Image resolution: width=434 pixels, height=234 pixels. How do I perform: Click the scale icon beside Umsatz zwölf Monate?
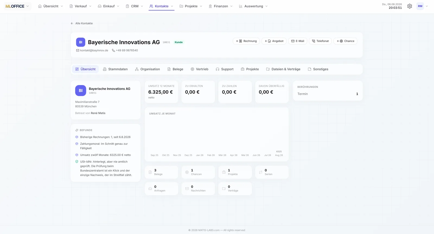click(x=77, y=155)
